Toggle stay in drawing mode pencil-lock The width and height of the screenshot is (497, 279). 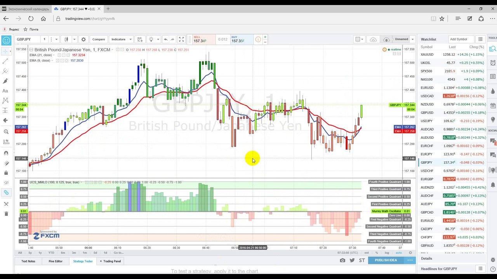coord(5,163)
